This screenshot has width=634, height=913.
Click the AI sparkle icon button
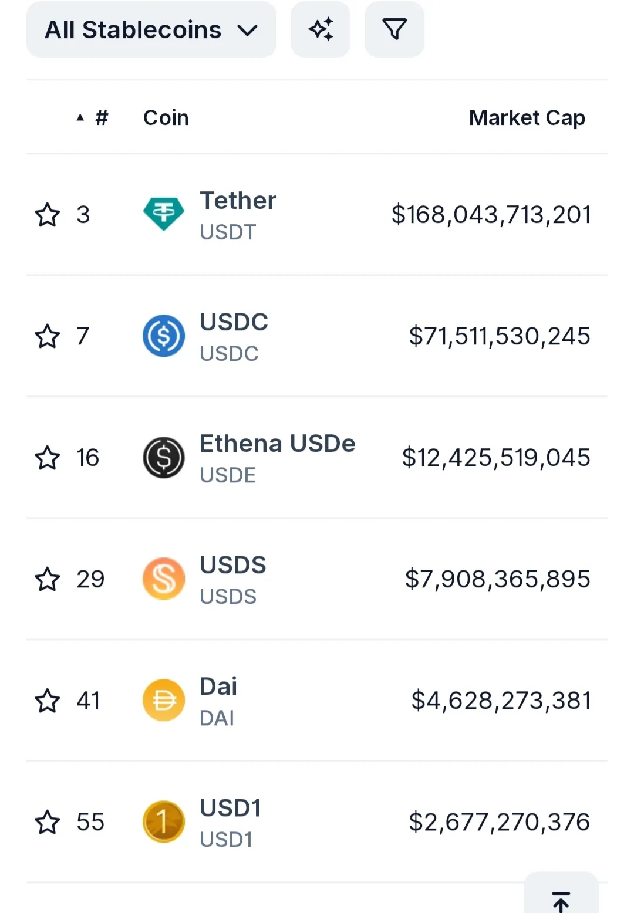tap(321, 29)
